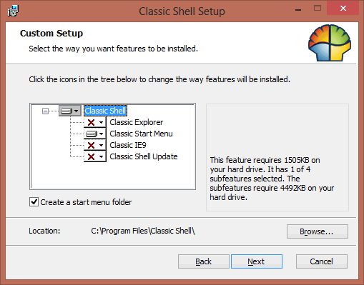This screenshot has width=364, height=285.
Task: Click the drive icon for Classic Start Menu
Action: [x=92, y=134]
